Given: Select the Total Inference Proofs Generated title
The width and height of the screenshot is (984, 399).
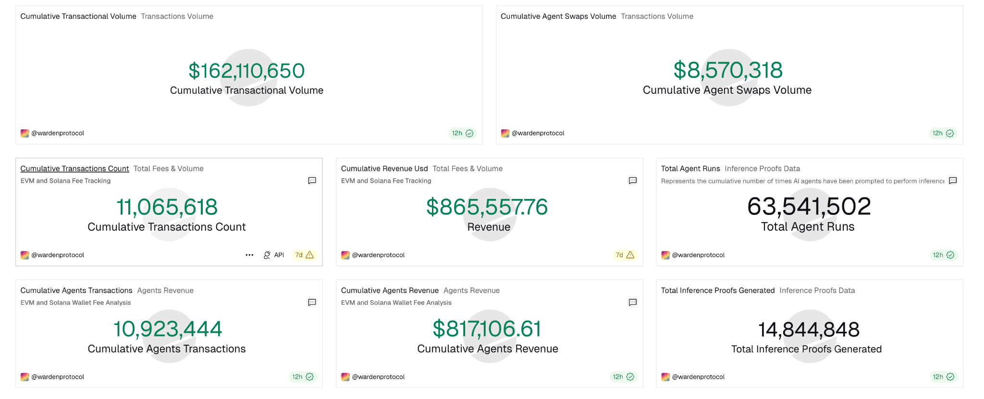Looking at the screenshot, I should 717,290.
